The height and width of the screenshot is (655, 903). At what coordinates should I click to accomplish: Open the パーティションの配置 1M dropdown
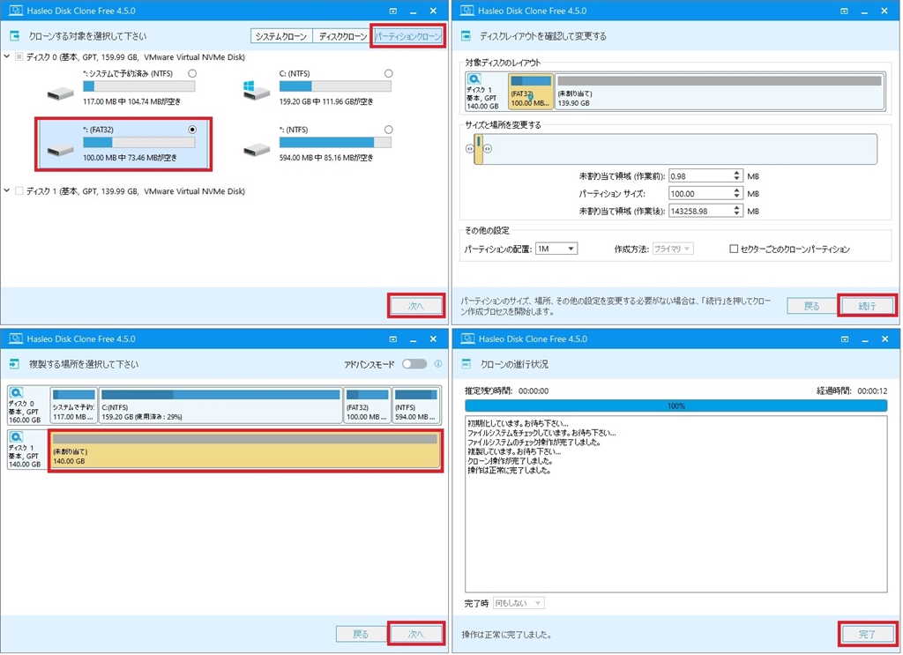(x=556, y=249)
